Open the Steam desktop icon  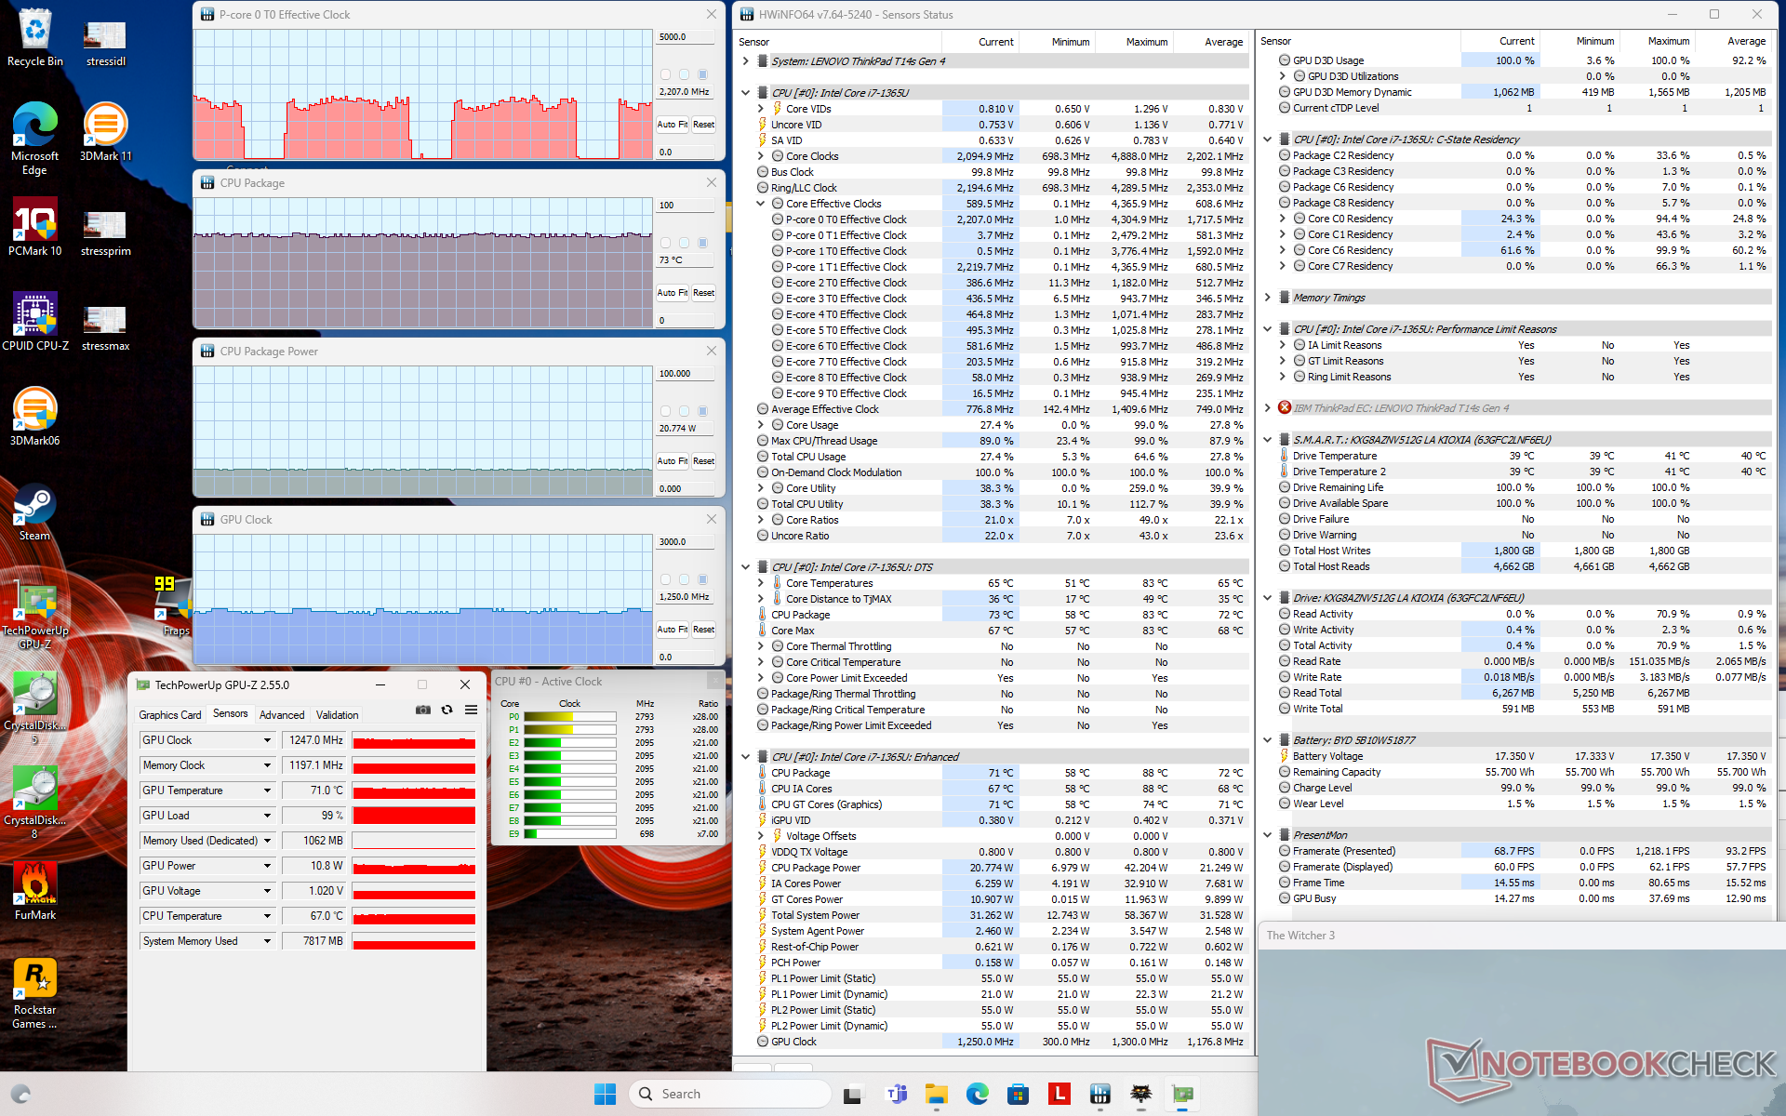pyautogui.click(x=34, y=511)
